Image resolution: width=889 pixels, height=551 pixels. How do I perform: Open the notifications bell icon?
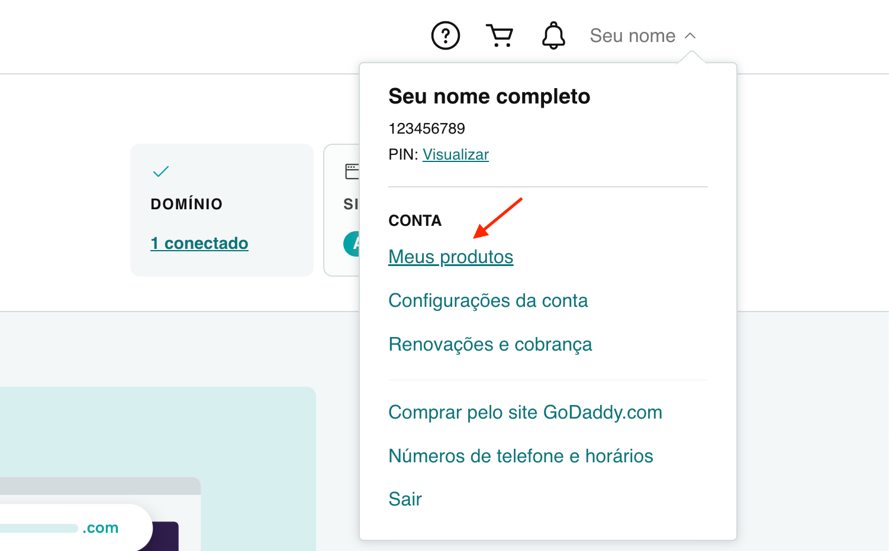point(553,35)
